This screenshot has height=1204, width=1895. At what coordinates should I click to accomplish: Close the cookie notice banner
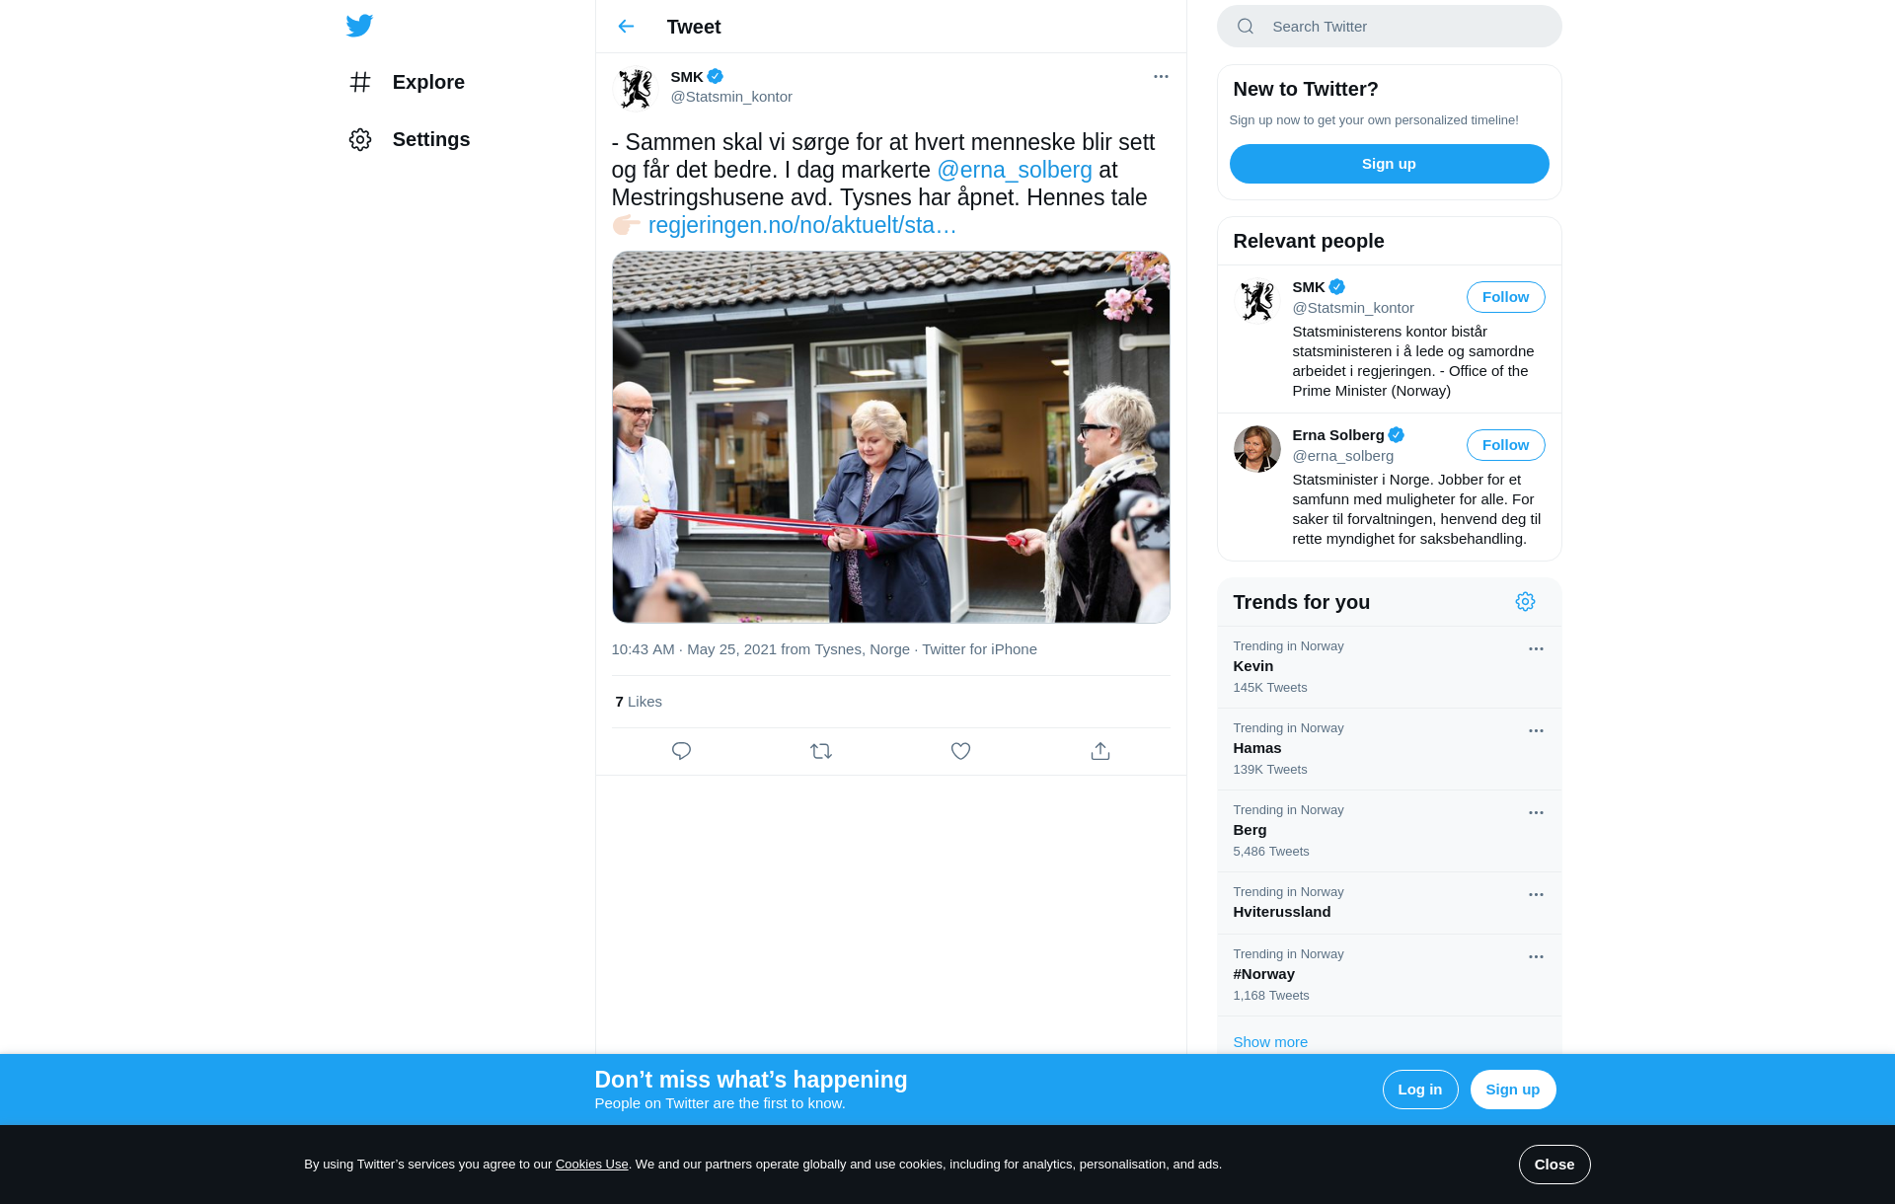pos(1554,1165)
